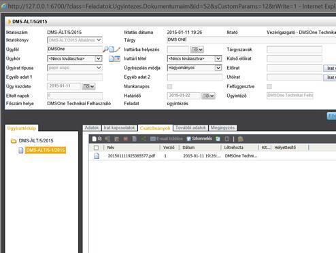
Task: Sort attachments by the Dátum column
Action: pyautogui.click(x=200, y=148)
